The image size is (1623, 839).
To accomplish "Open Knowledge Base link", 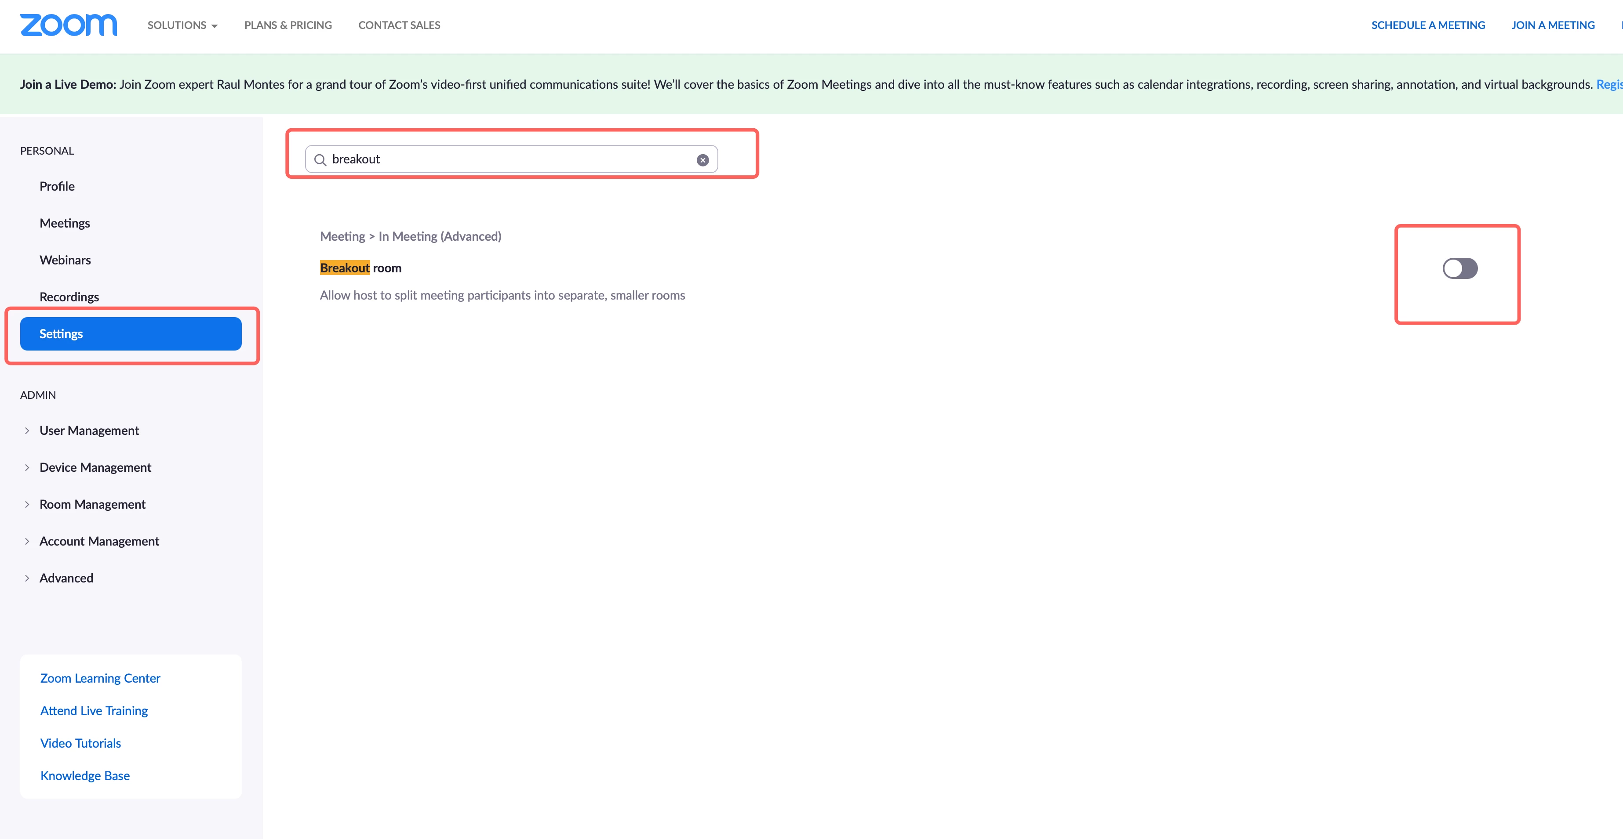I will 85,776.
